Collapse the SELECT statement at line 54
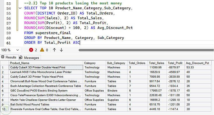 pos(20,8)
